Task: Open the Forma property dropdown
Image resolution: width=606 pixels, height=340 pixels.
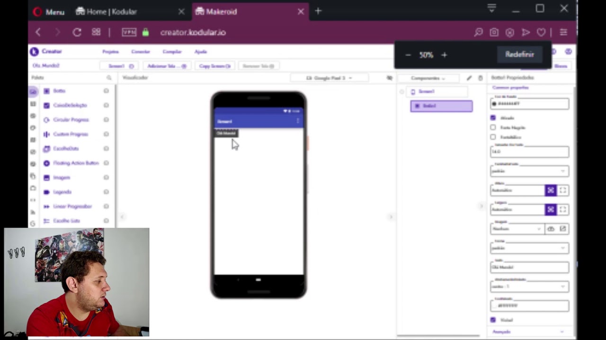Action: 529,248
